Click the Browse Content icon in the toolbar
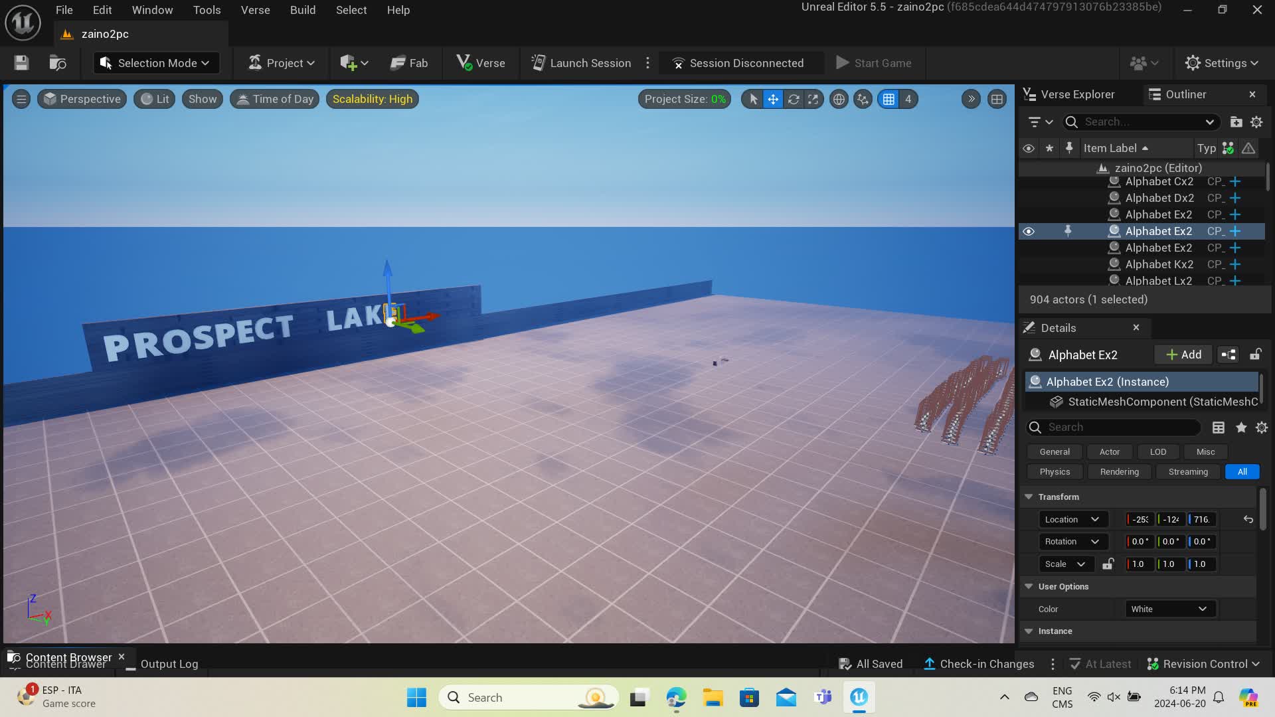 pos(58,63)
